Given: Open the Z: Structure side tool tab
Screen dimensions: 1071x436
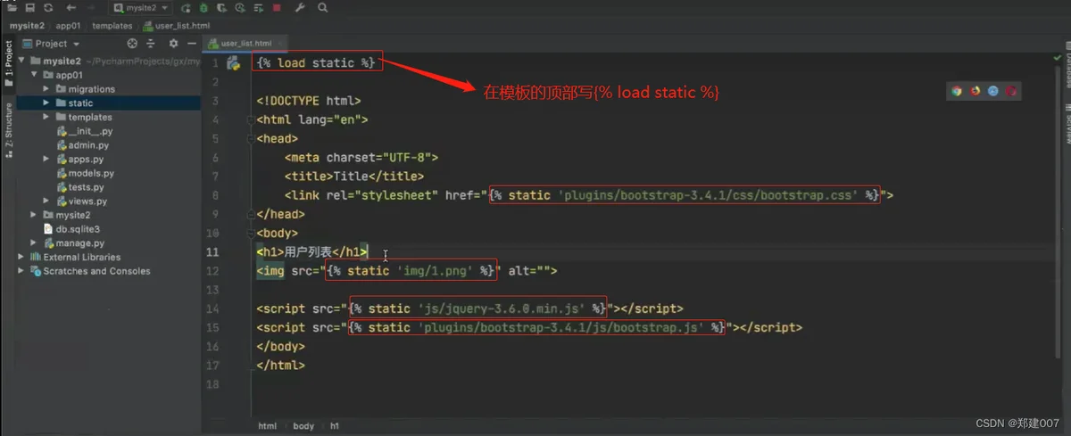Looking at the screenshot, I should click(x=8, y=129).
